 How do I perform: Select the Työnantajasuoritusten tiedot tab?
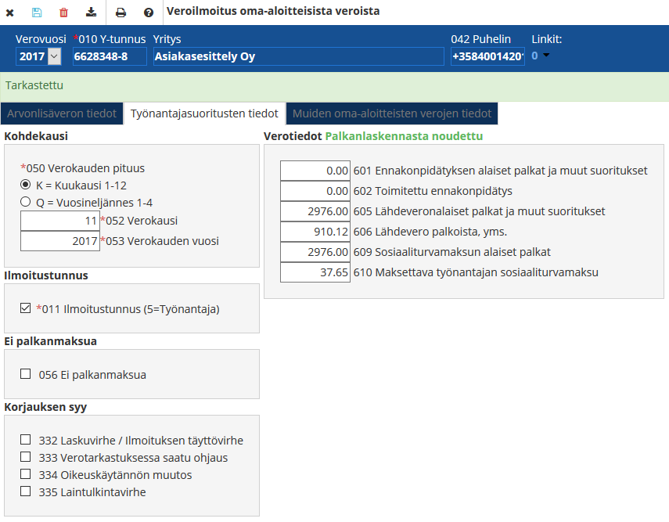coord(204,113)
